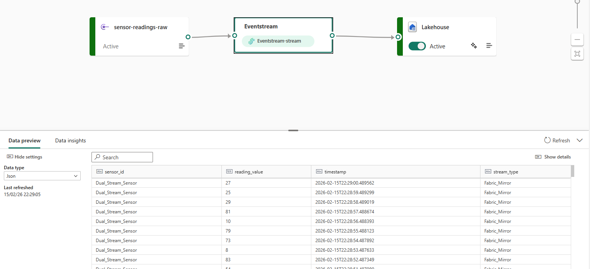This screenshot has width=590, height=269.
Task: Switch to the Data insights tab
Action: coord(70,140)
